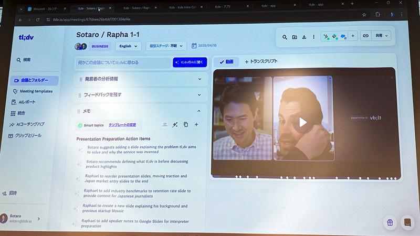Reload the page with the browser refresh icon

pos(38,20)
